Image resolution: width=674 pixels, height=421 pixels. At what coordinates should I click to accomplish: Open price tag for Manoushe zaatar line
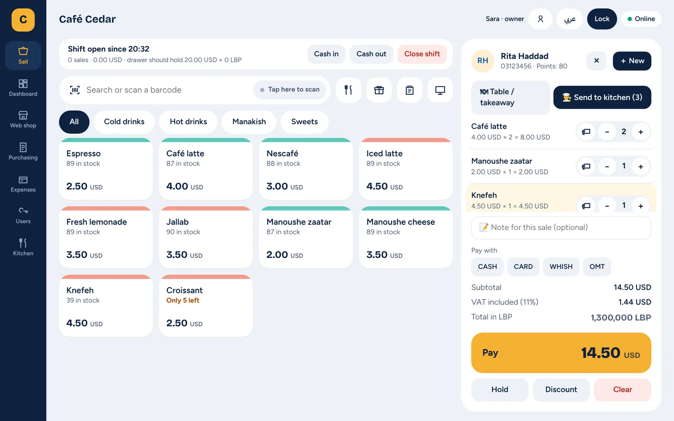[x=586, y=166]
